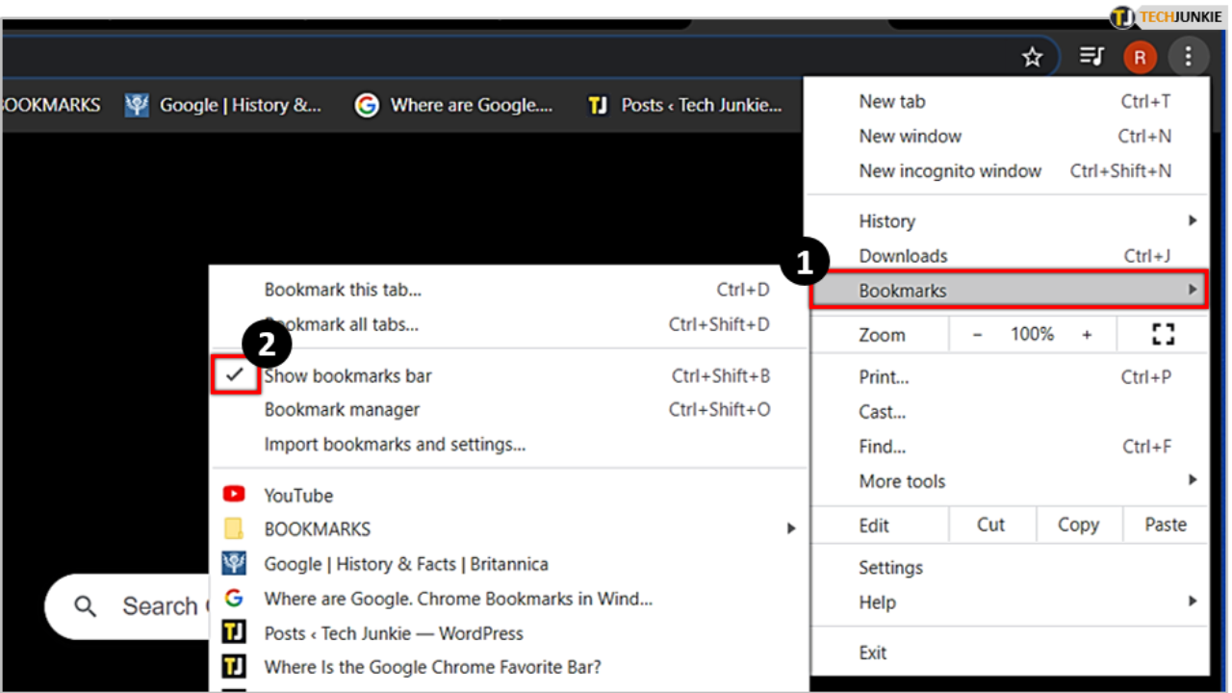The height and width of the screenshot is (693, 1232).
Task: Click the Britannica favicon bookmark entry
Action: 234,564
